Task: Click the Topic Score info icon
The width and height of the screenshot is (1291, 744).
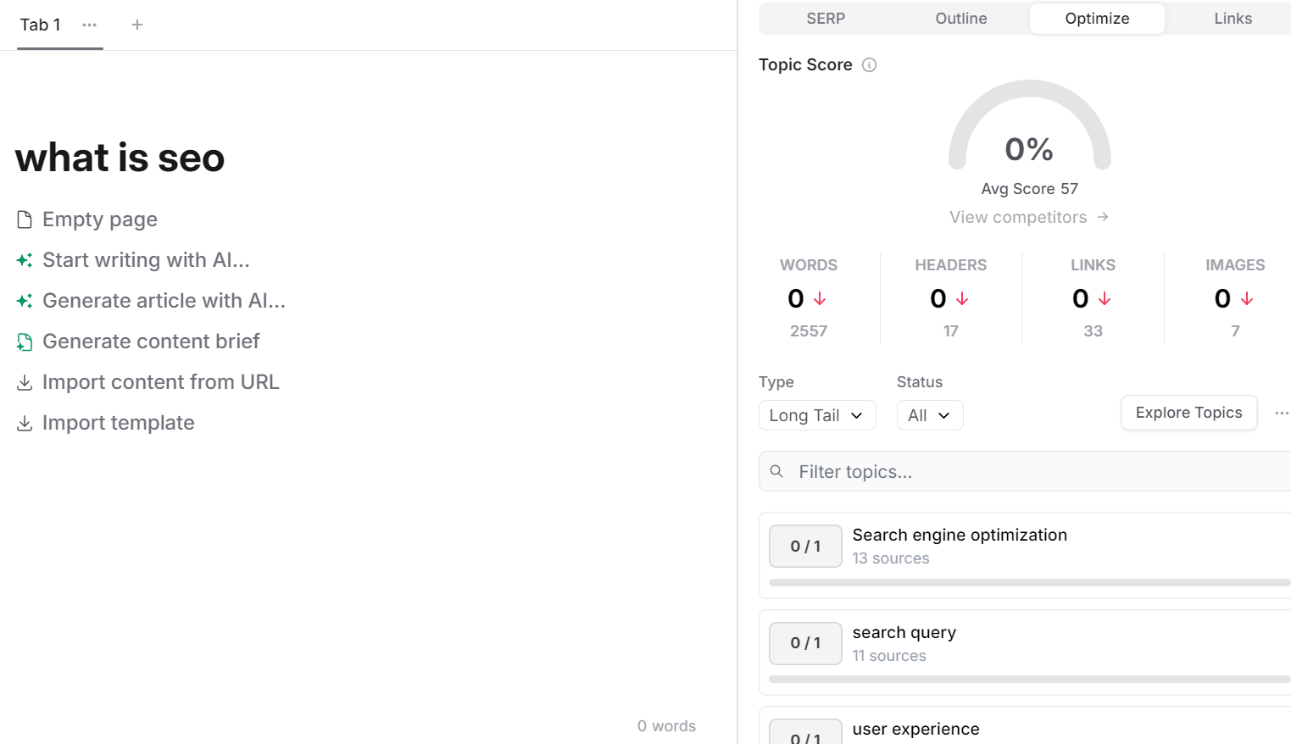Action: [x=869, y=65]
